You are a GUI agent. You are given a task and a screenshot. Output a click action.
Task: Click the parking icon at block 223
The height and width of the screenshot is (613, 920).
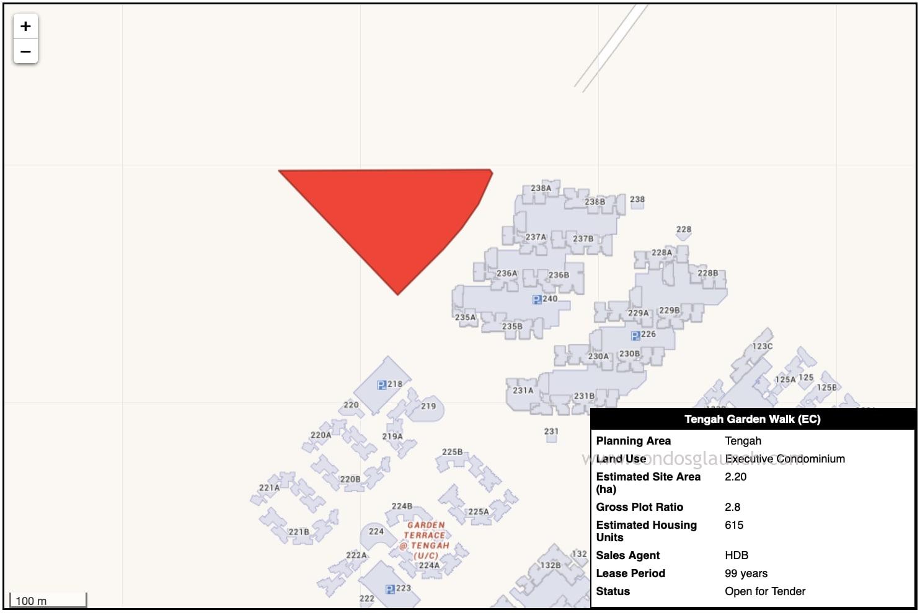click(x=390, y=589)
